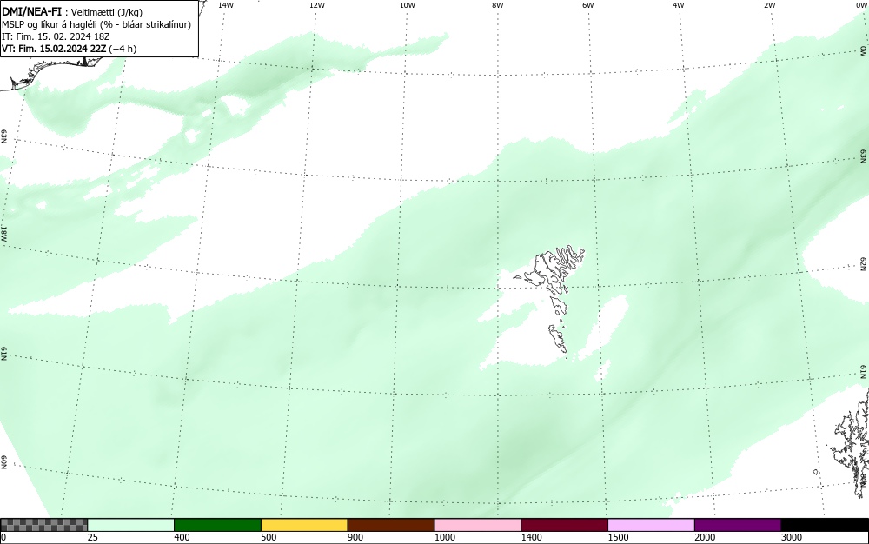Click the yellow 500–900 legend swatch
Image resolution: width=869 pixels, height=544 pixels.
pos(304,525)
